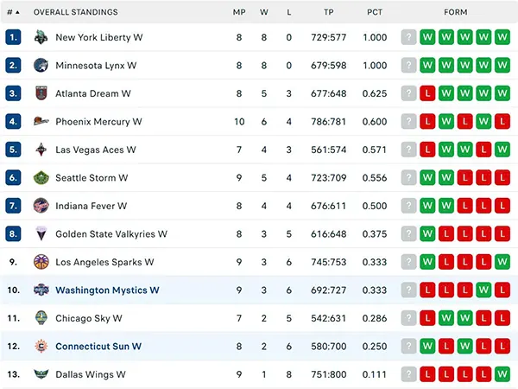The image size is (518, 389).
Task: Open the New York Liberty W team link
Action: [x=99, y=37]
